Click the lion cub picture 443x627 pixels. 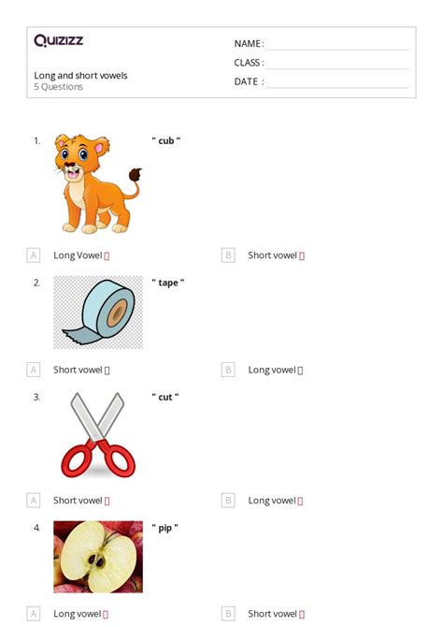[98, 183]
